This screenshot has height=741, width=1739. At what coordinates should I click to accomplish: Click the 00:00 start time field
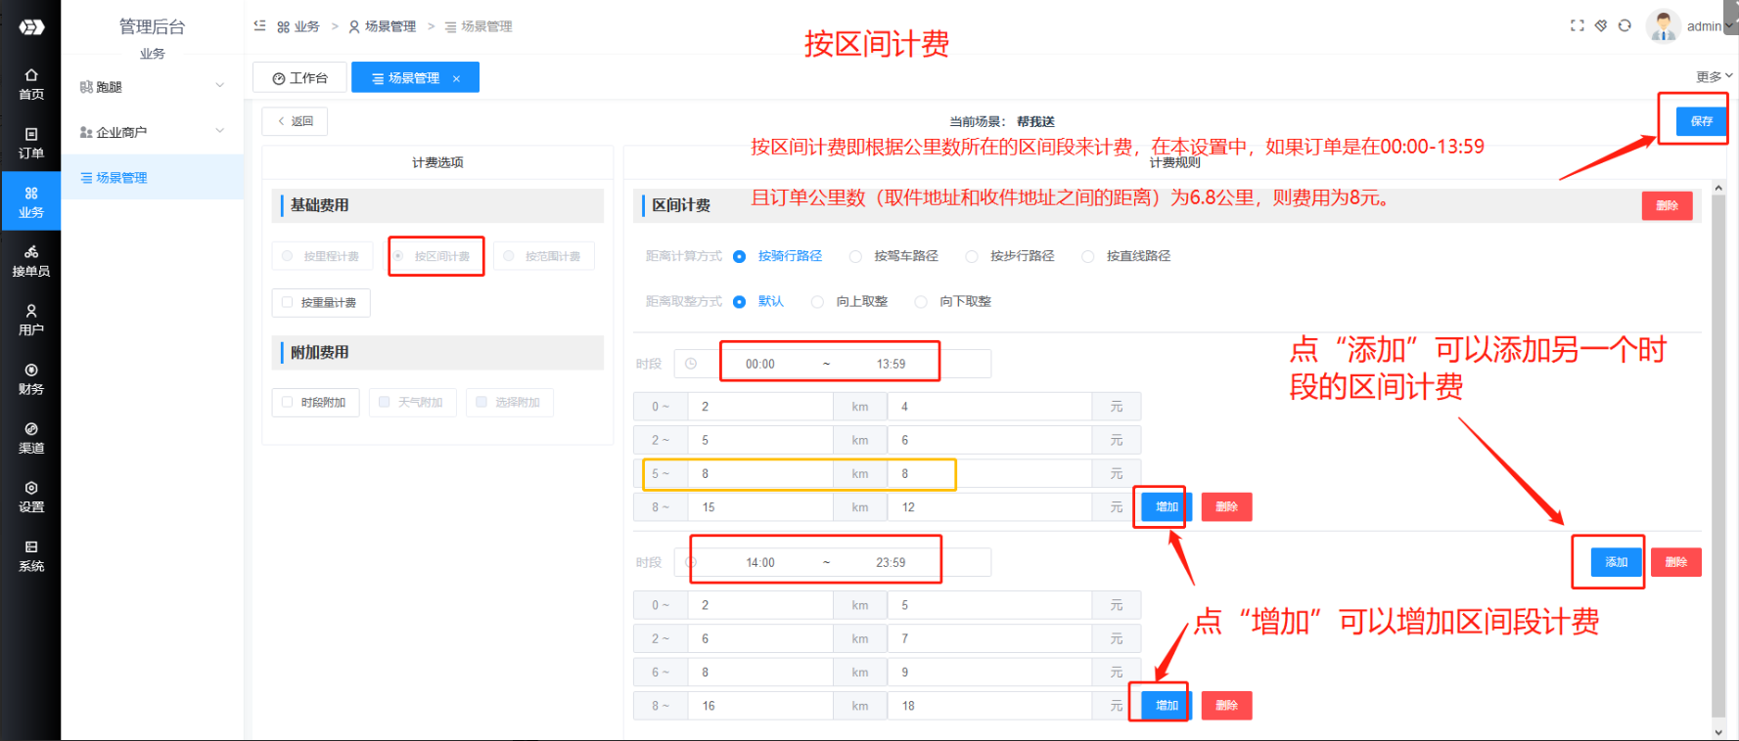tap(760, 364)
